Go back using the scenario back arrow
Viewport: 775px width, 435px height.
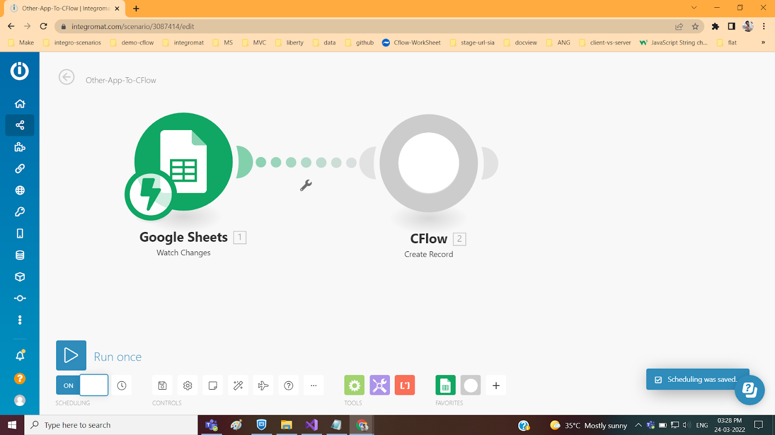pos(67,77)
